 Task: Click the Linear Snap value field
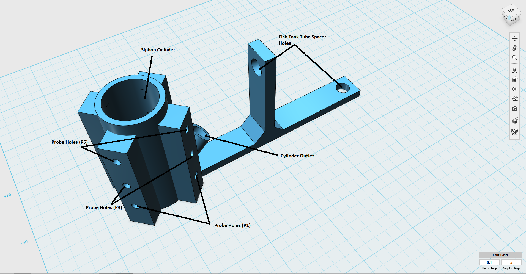point(489,262)
